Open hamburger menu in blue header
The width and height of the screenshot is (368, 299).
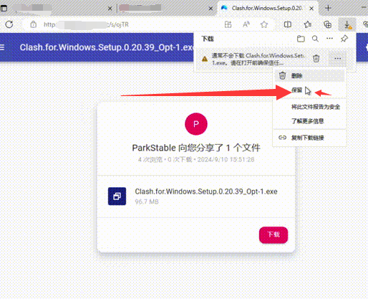(x=2, y=47)
